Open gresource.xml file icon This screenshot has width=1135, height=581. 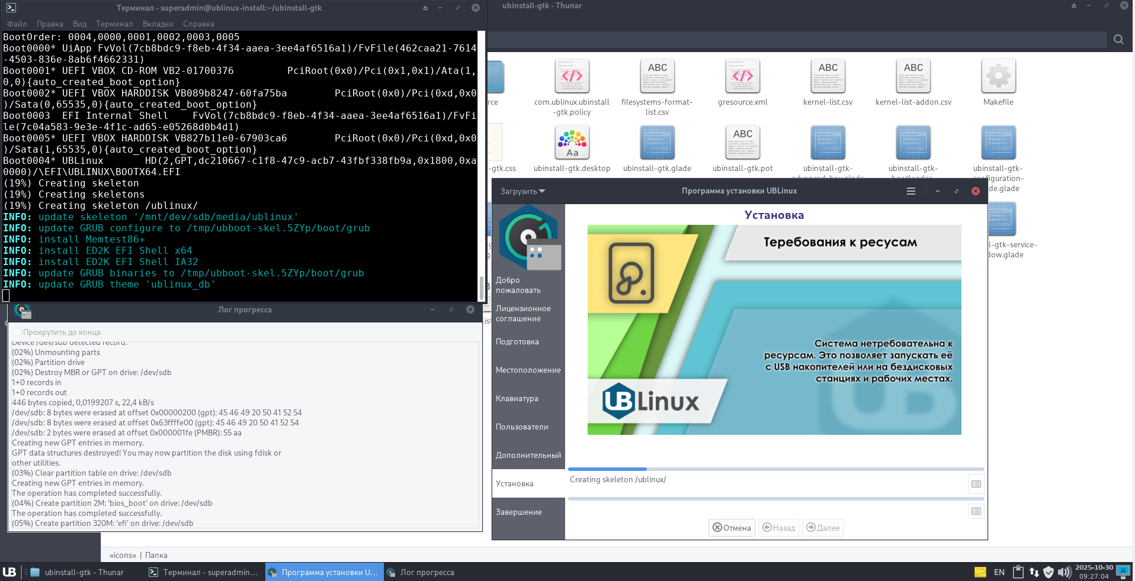pyautogui.click(x=742, y=77)
